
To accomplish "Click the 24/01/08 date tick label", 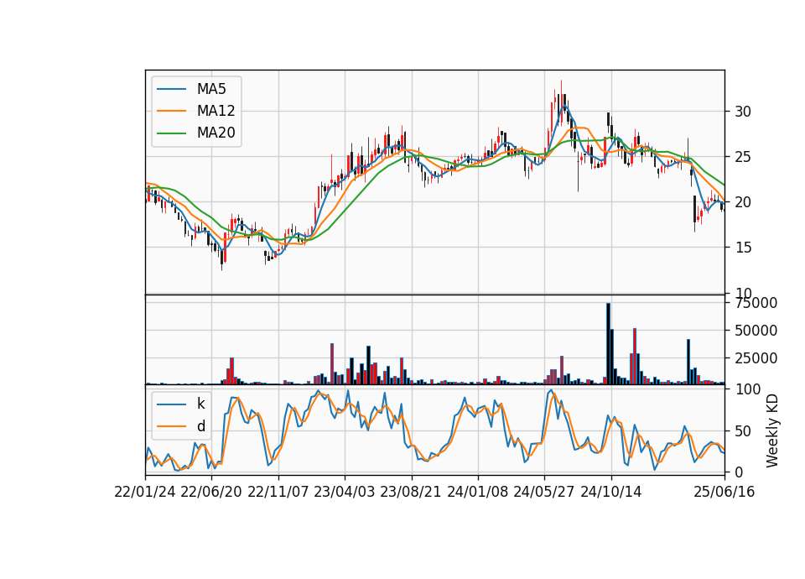I will [477, 492].
